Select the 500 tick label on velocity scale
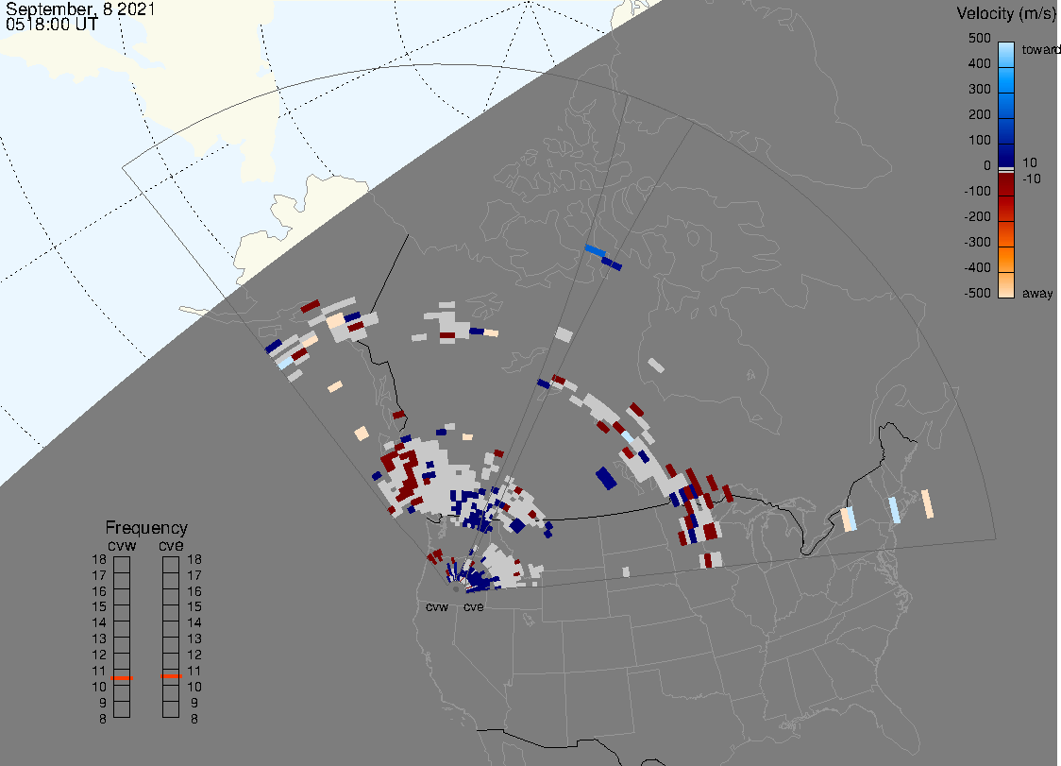The image size is (1061, 766). 979,38
